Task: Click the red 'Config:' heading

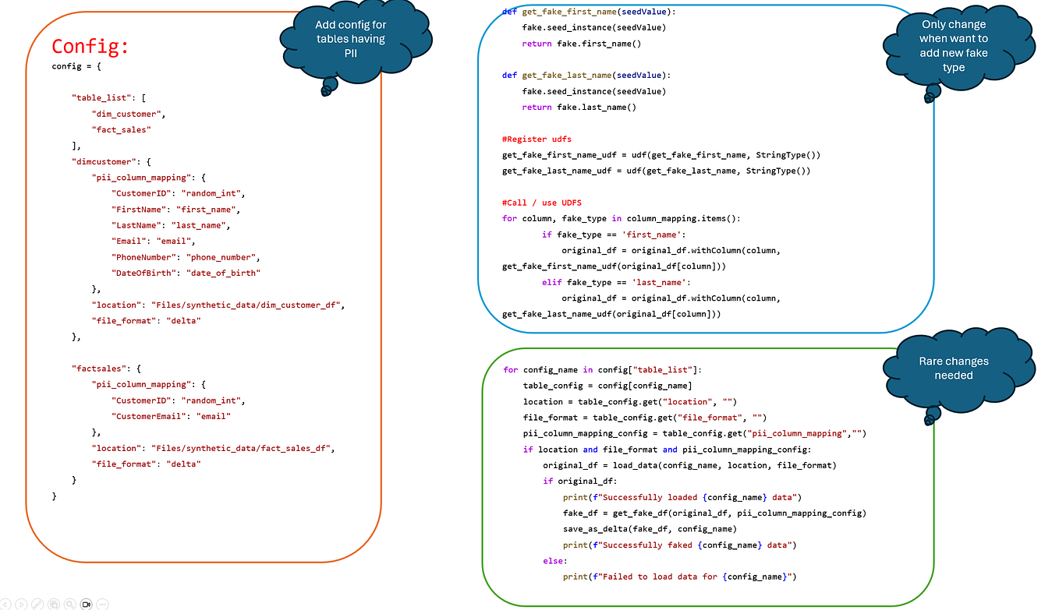Action: 90,46
